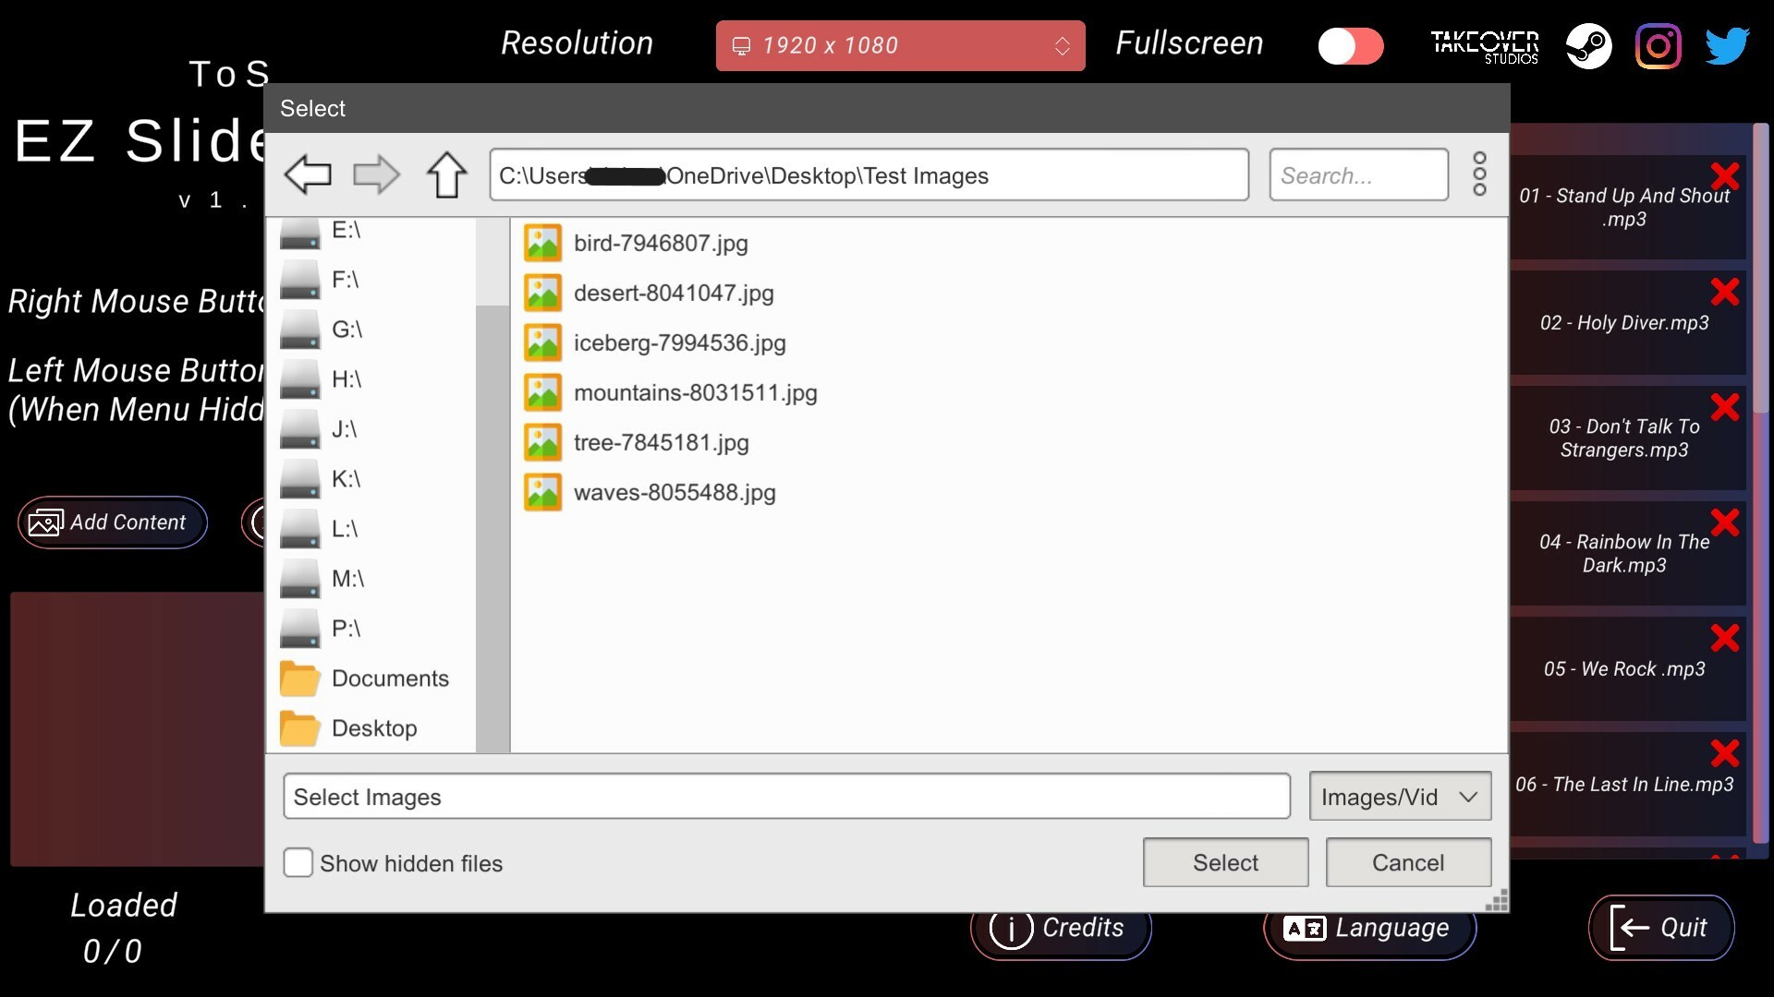
Task: Delete '05 - We Rock.mp3' using the red X
Action: 1726,637
